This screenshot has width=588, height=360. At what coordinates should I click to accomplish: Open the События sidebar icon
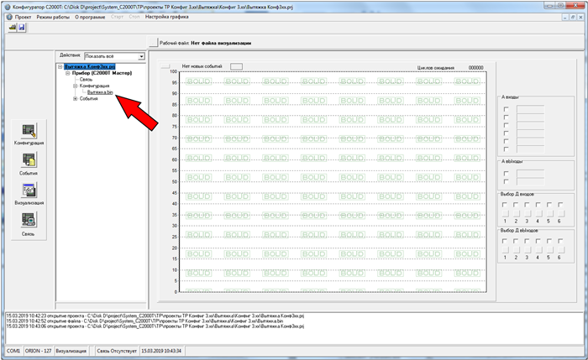point(29,161)
